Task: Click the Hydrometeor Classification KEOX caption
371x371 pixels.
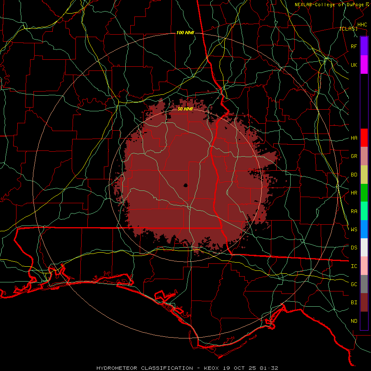Action: (187, 368)
